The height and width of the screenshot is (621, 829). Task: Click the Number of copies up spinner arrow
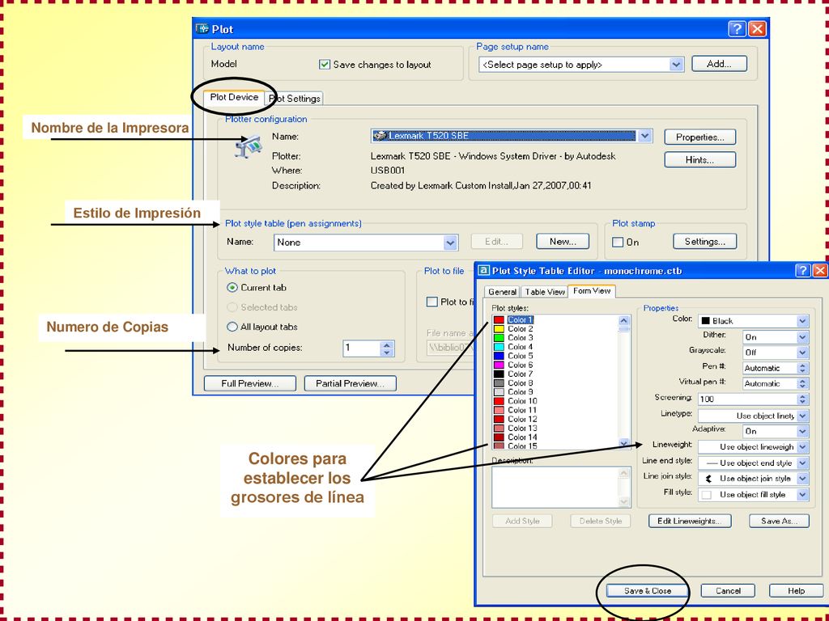pos(387,344)
